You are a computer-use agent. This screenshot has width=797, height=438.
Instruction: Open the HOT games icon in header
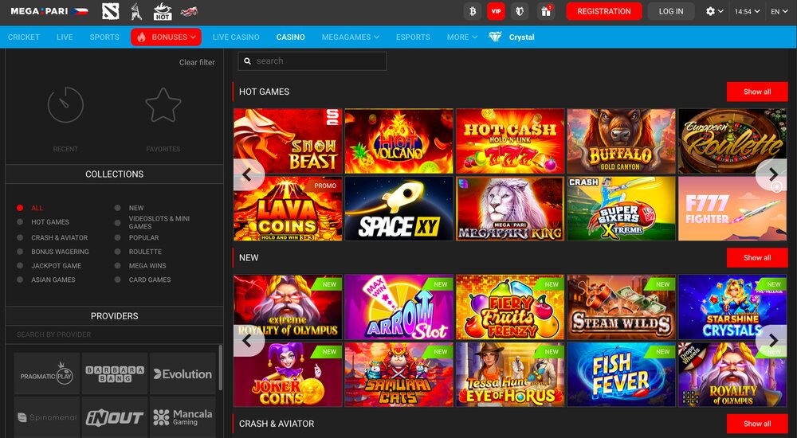coord(162,11)
